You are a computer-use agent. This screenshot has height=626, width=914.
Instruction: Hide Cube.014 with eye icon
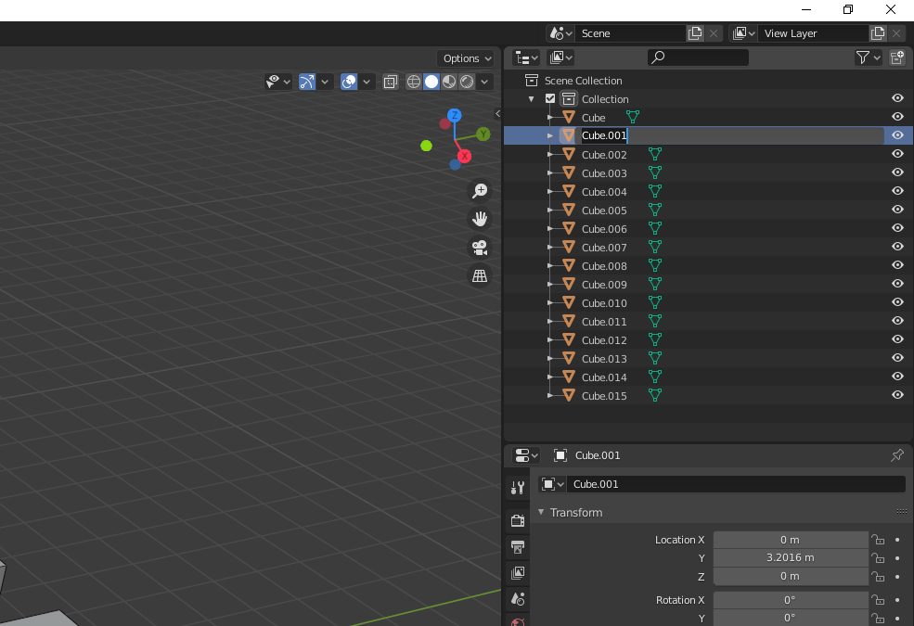tap(897, 377)
